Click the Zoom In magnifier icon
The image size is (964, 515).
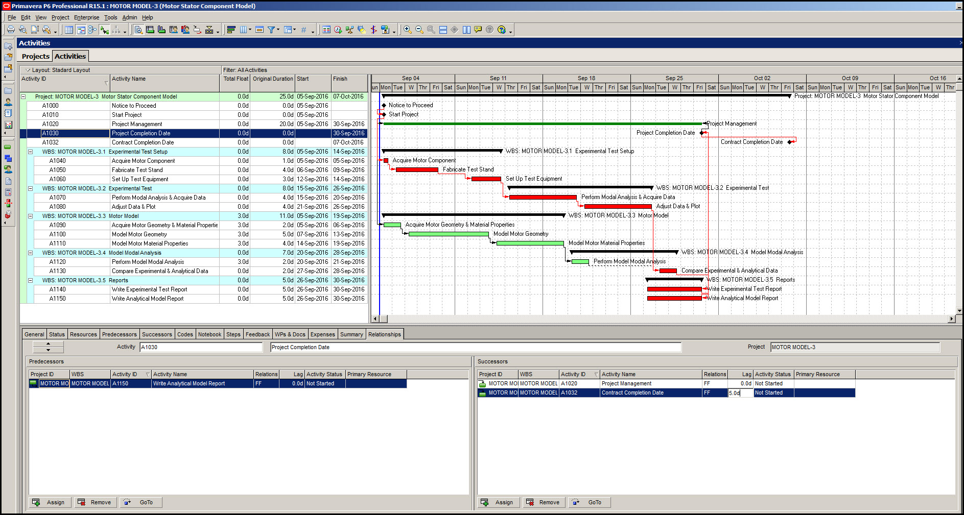pyautogui.click(x=407, y=30)
